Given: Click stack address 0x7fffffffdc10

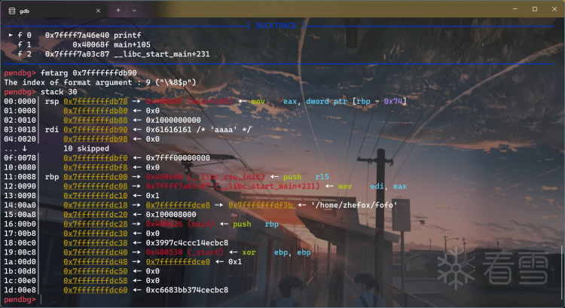Looking at the screenshot, I should click(x=96, y=196).
